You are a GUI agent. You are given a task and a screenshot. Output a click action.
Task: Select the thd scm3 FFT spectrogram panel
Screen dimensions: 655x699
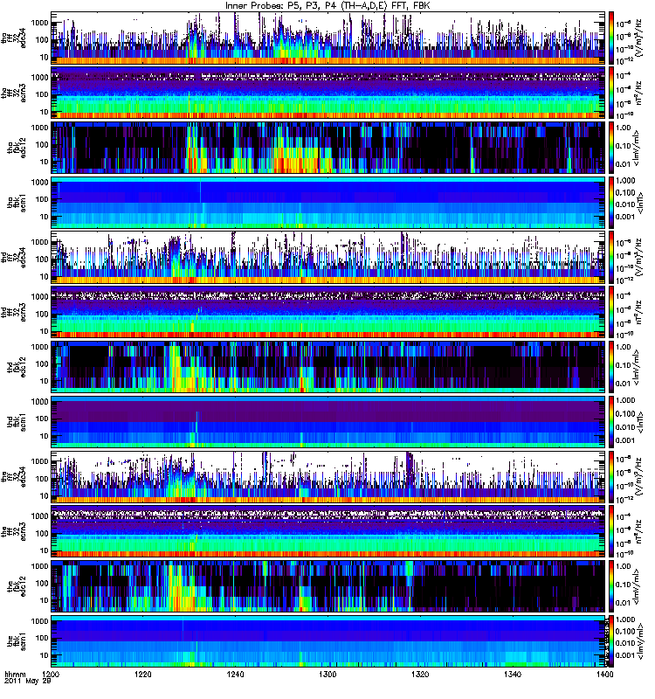tap(328, 313)
